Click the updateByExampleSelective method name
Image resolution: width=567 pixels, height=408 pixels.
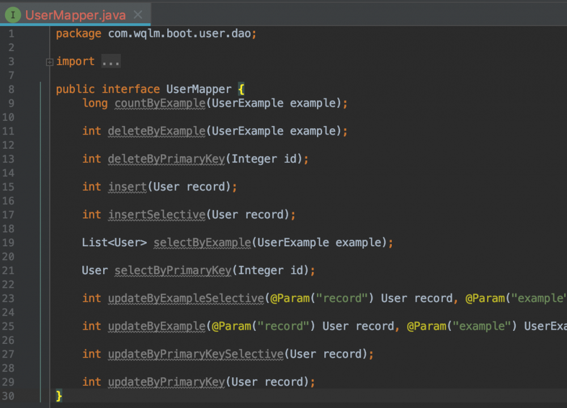point(185,298)
